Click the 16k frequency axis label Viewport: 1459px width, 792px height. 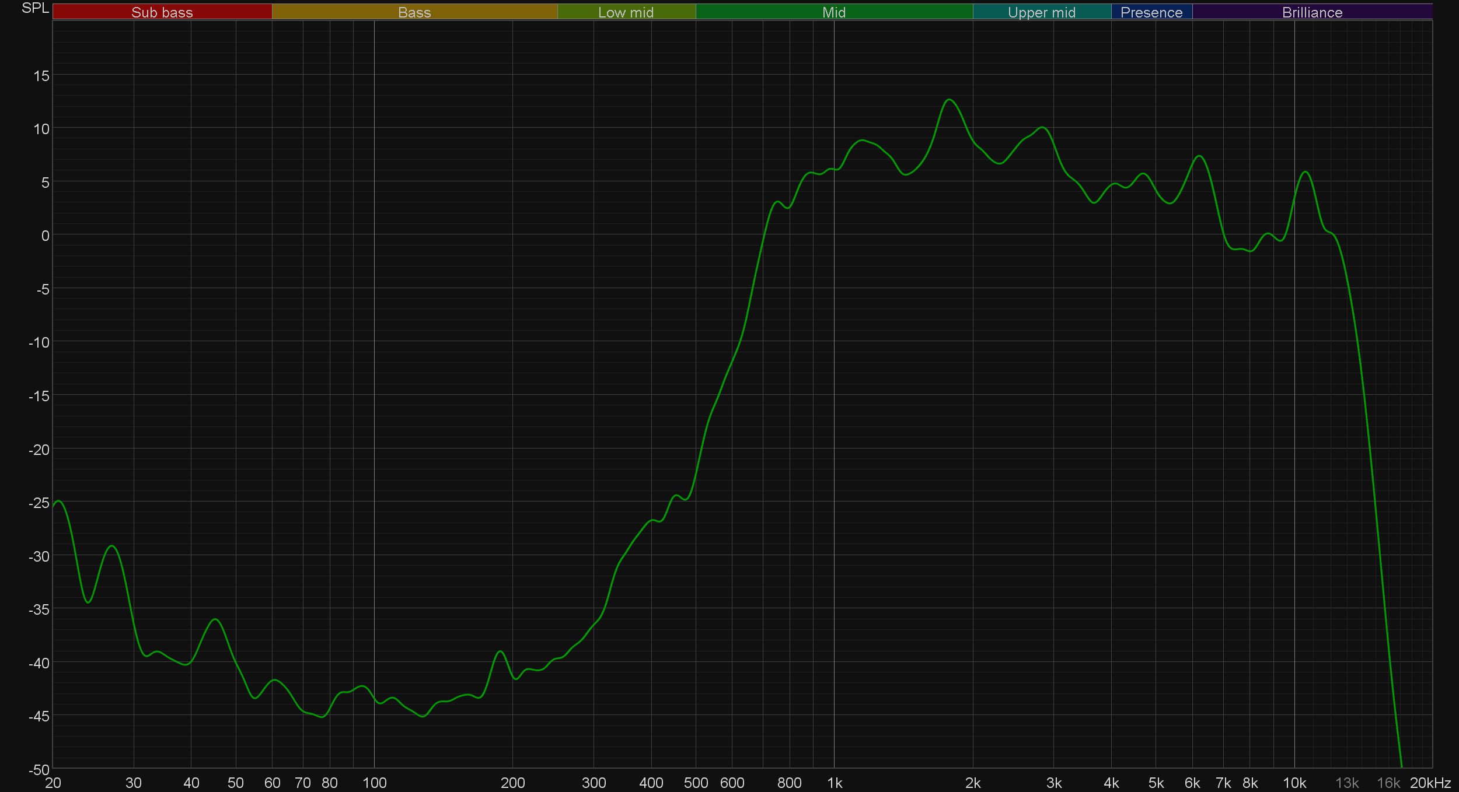click(1388, 783)
